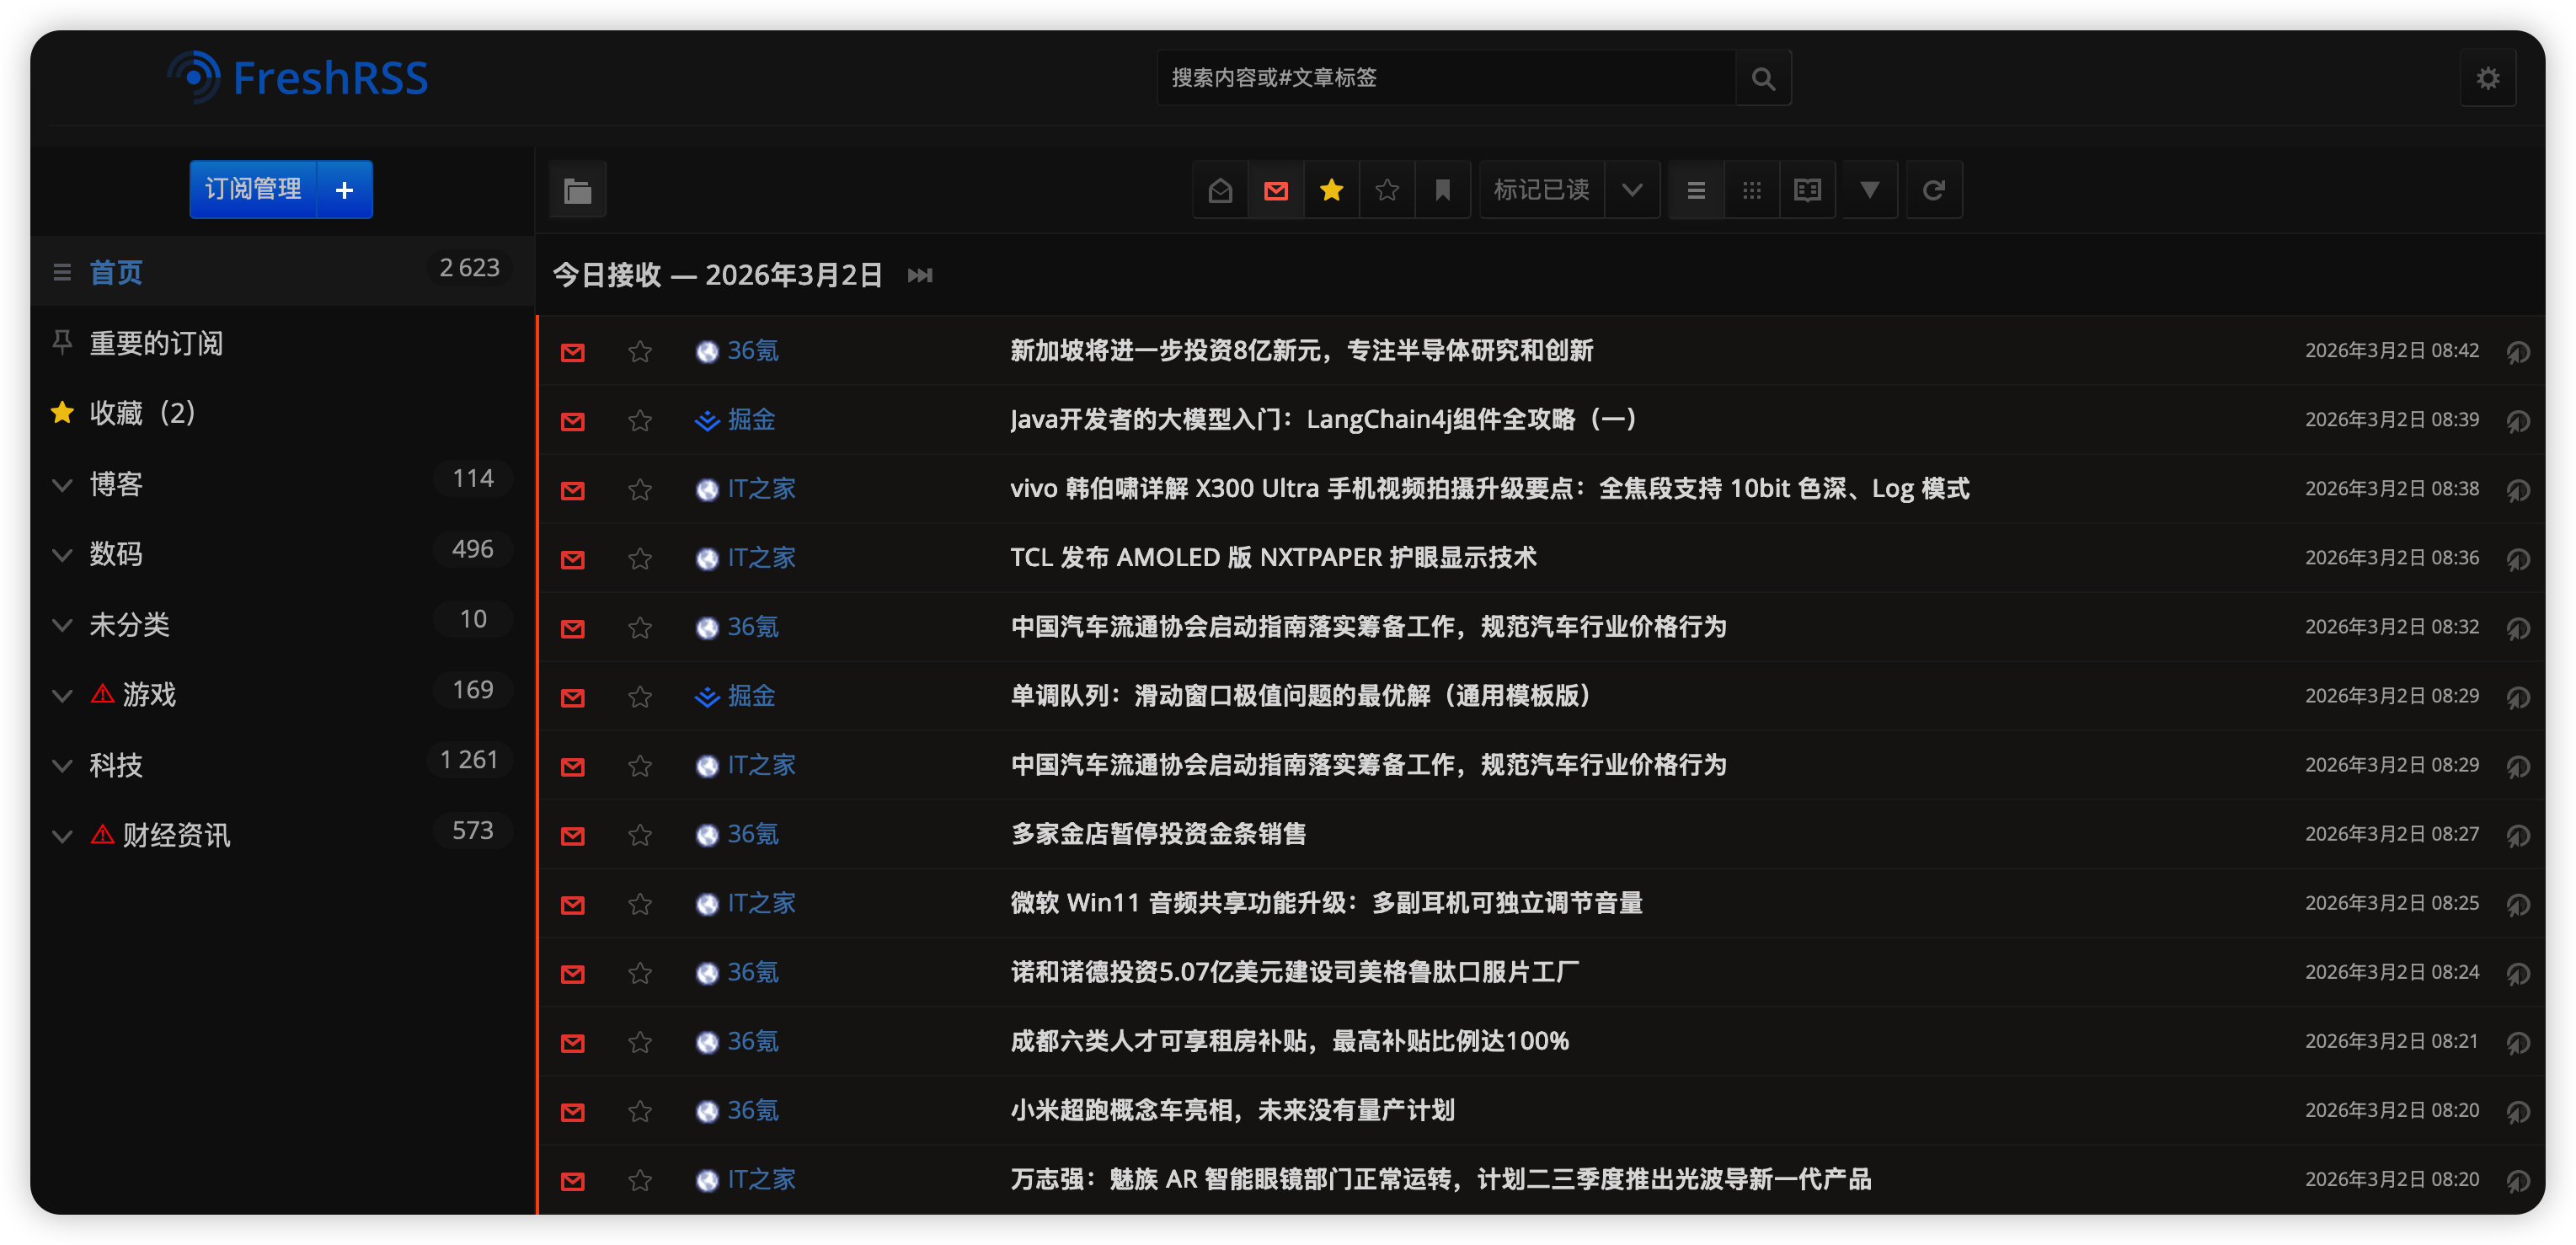Image resolution: width=2576 pixels, height=1245 pixels.
Task: Click the 2 623 unread count for 首页
Action: pos(469,268)
